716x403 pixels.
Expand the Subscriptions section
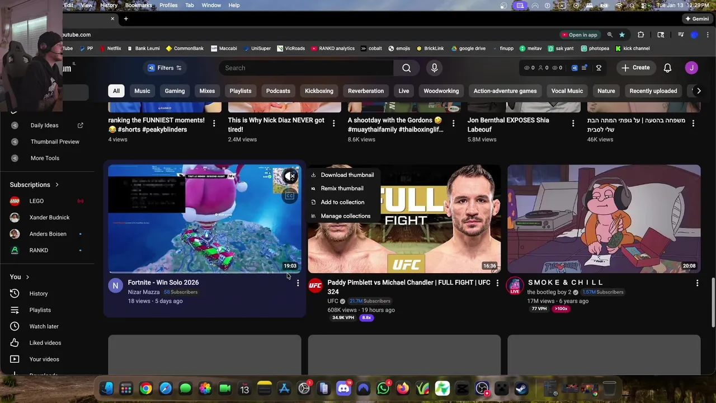34,185
